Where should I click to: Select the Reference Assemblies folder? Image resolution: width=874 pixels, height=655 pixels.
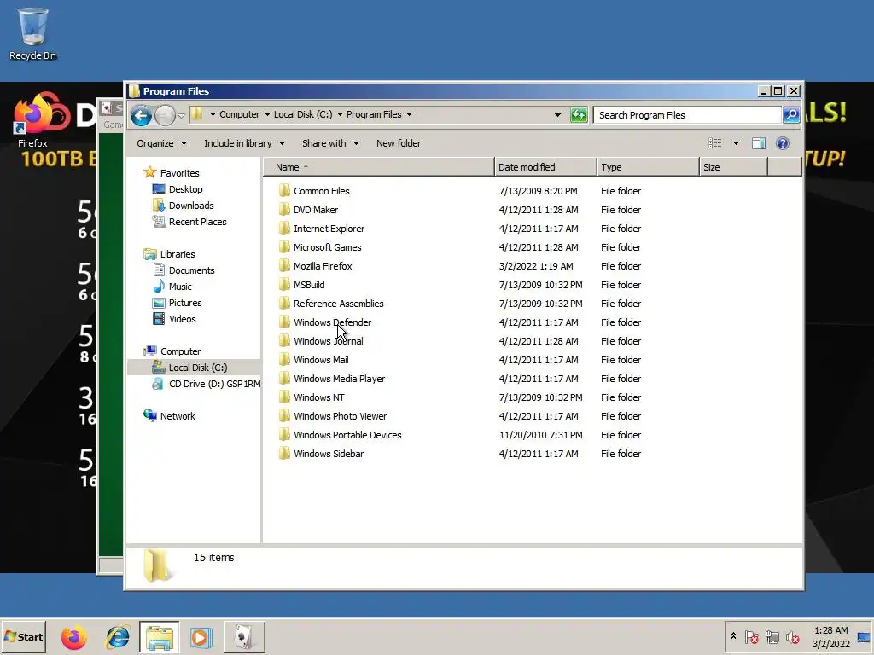click(x=338, y=304)
